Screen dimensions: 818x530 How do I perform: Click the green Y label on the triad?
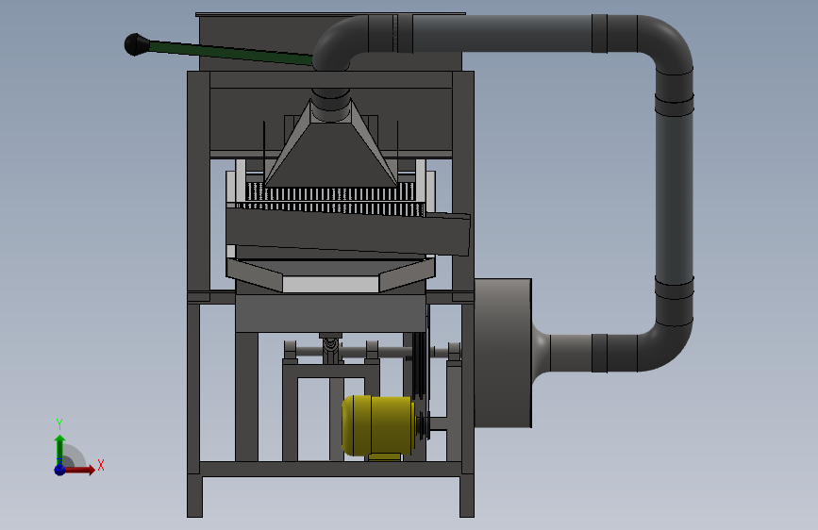click(59, 424)
